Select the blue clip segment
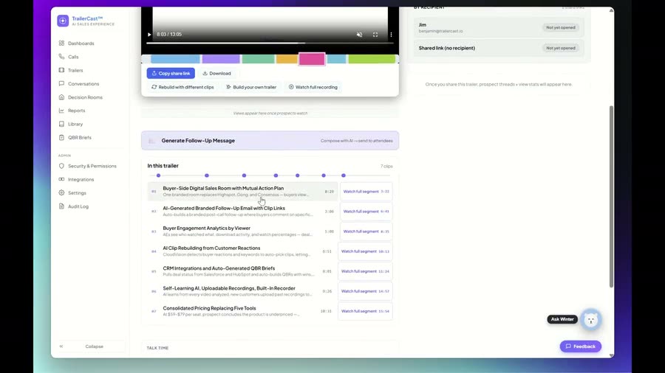The height and width of the screenshot is (373, 665). click(x=175, y=59)
